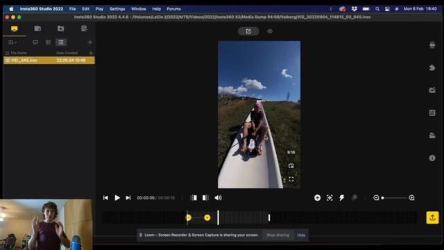Open the favorites folder tab
This screenshot has height=250, width=444.
60,28
